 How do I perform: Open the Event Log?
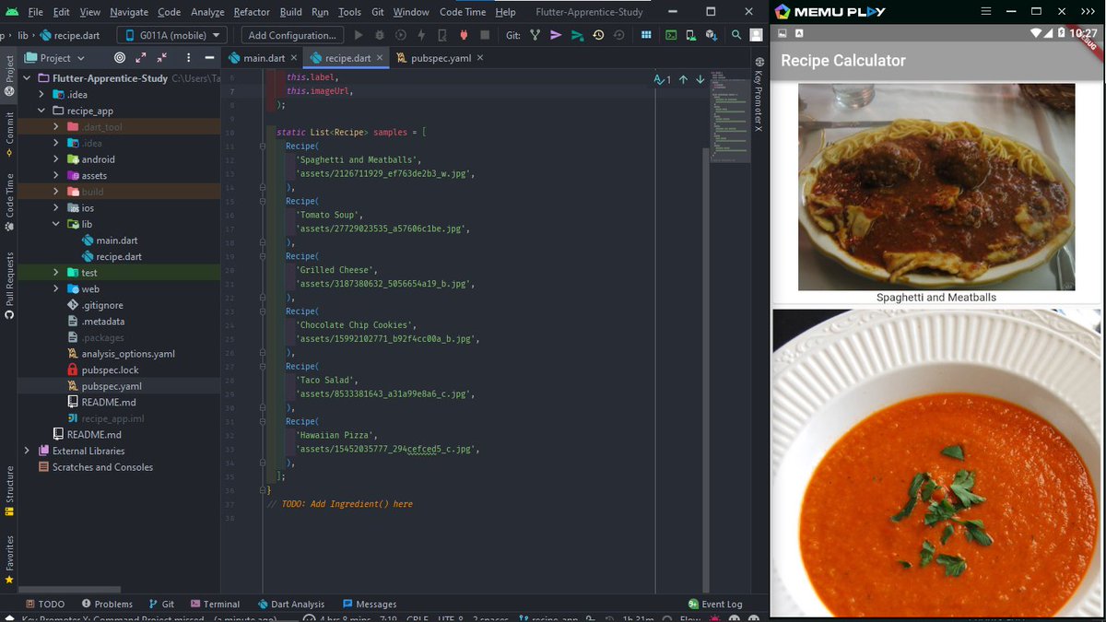[714, 604]
